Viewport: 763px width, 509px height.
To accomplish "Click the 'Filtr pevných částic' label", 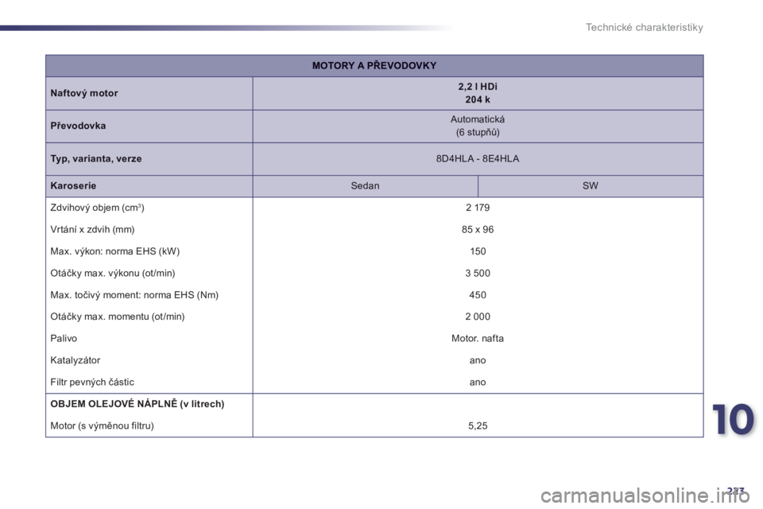I will [x=92, y=383].
